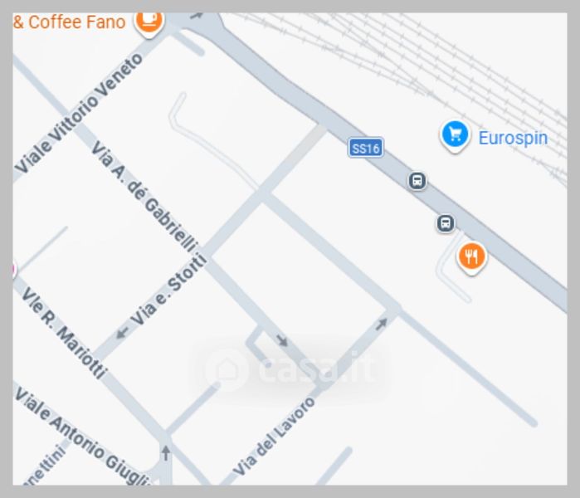Open the Eurospin place label
580x498 pixels.
(x=513, y=138)
